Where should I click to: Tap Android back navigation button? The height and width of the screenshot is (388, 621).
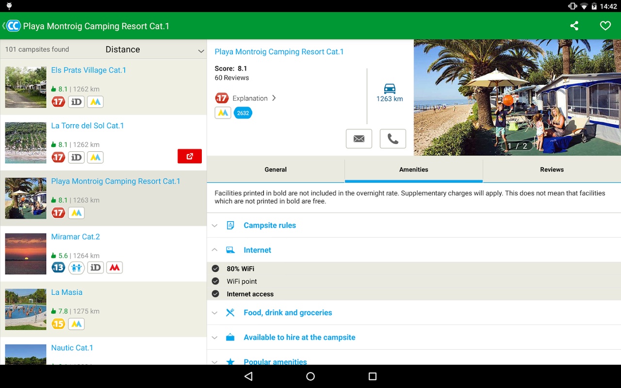click(248, 376)
